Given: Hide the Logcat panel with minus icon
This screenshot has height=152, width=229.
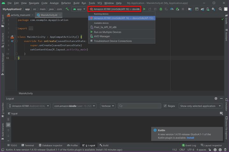Looking at the screenshot, I should (221, 98).
